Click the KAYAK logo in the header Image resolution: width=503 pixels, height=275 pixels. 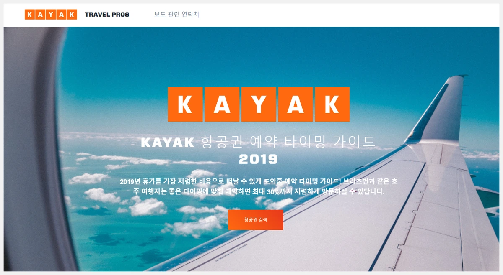pos(51,15)
